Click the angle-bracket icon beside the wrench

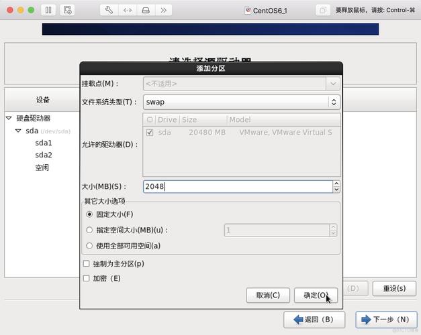point(128,10)
